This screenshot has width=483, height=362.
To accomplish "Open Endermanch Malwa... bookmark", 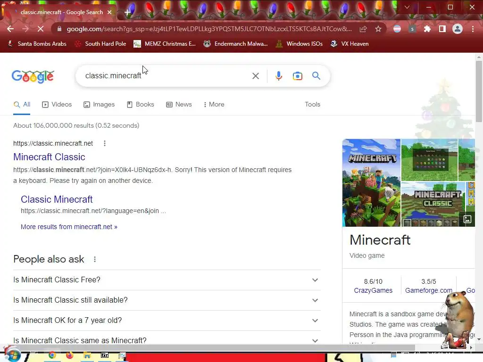I will point(236,44).
